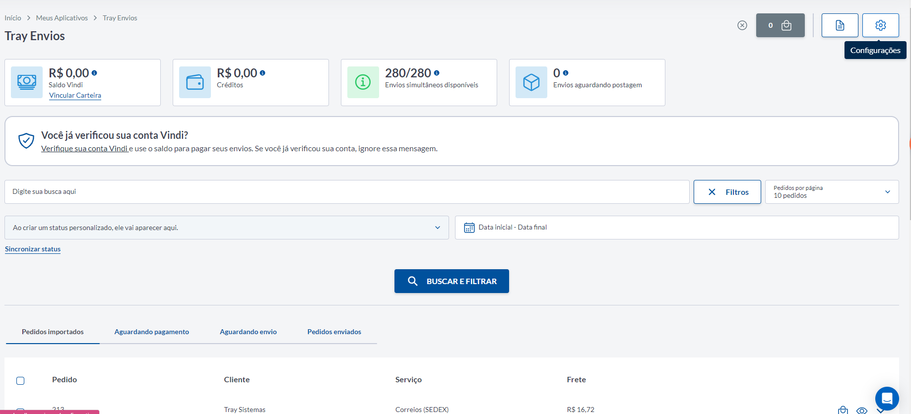Open Configurações via the gear icon
This screenshot has height=414, width=911.
pos(880,25)
